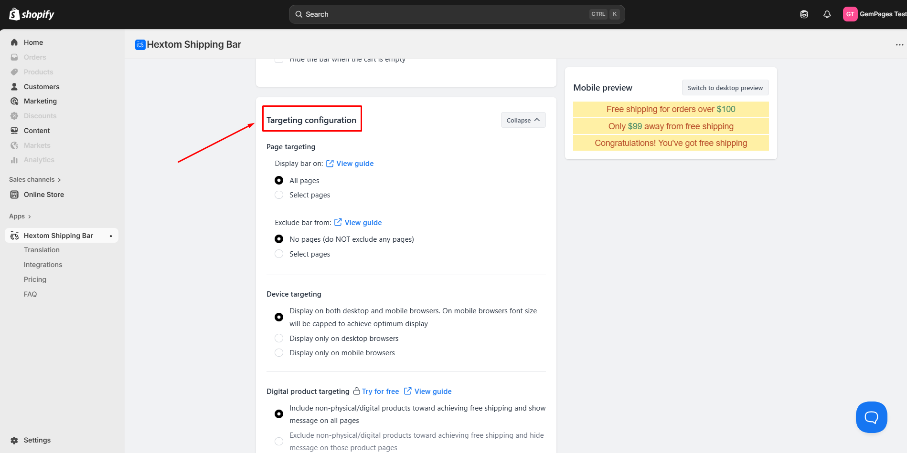
Task: Open the notifications bell icon
Action: (827, 14)
